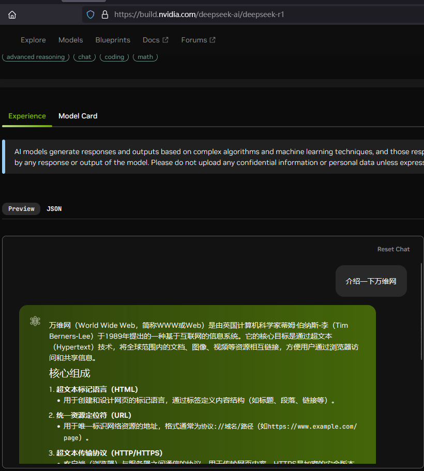
Task: Open the Models navigation item
Action: click(x=71, y=40)
